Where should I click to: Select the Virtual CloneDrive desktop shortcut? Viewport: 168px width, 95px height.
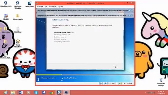coord(18,44)
